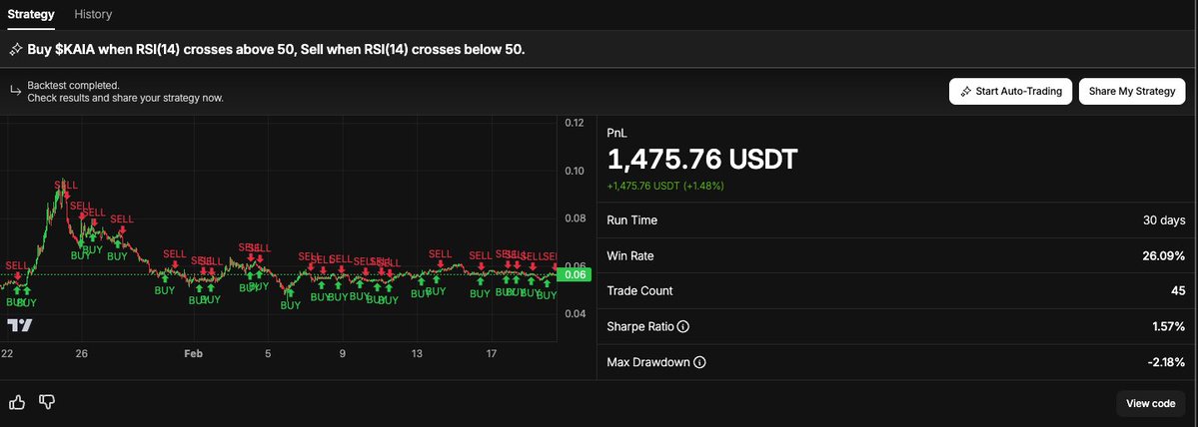Show Sharpe Ratio info tooltip icon
The width and height of the screenshot is (1198, 427).
pos(683,326)
